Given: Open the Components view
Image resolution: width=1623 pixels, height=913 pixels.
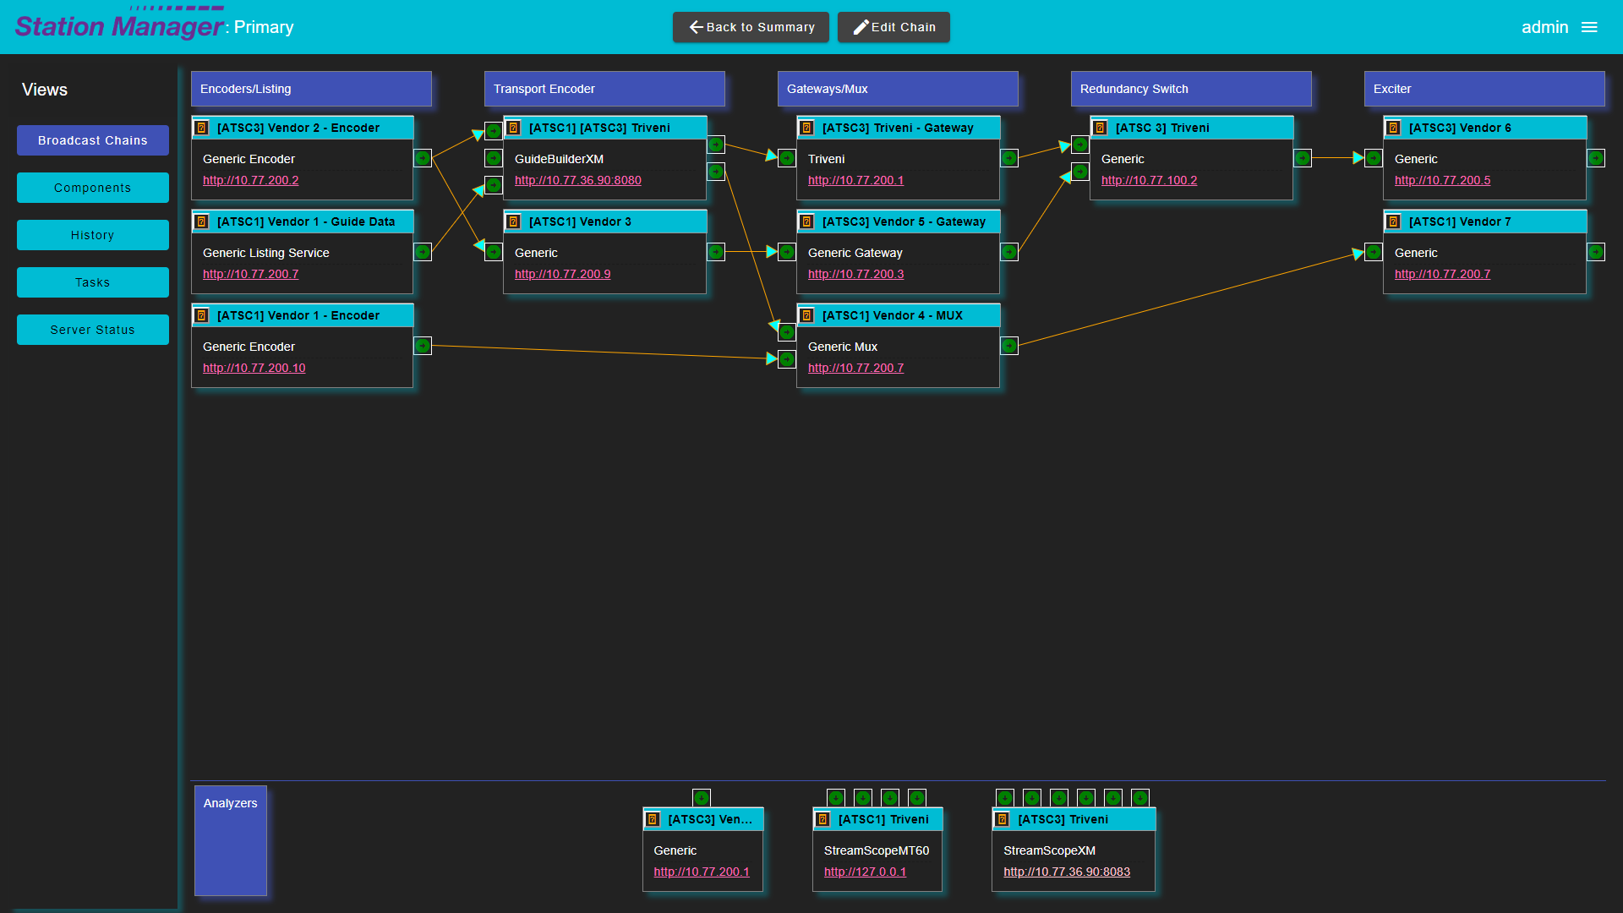Looking at the screenshot, I should 93,188.
